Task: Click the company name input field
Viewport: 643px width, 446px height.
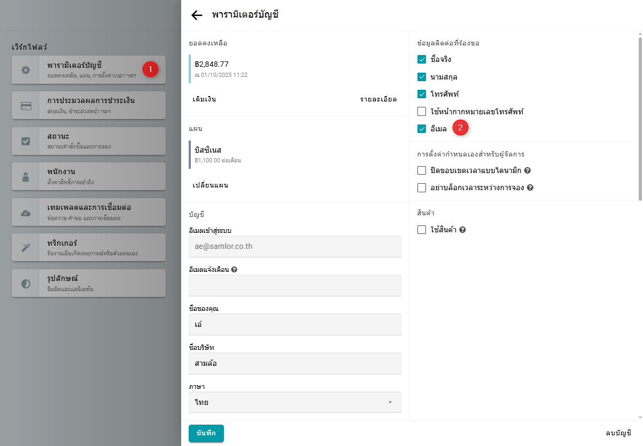Action: pyautogui.click(x=295, y=364)
